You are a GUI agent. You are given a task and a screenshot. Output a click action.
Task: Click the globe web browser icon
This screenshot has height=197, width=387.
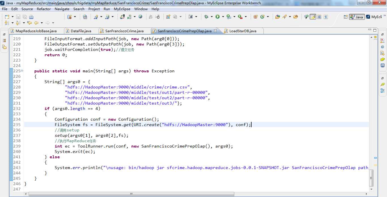click(x=140, y=17)
